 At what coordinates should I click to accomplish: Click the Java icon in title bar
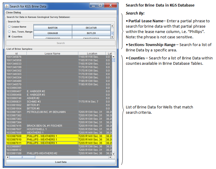point(7,6)
